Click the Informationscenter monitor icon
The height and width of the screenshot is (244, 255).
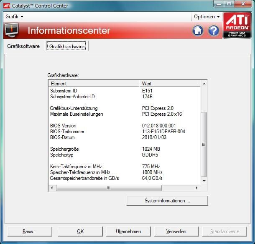11,30
